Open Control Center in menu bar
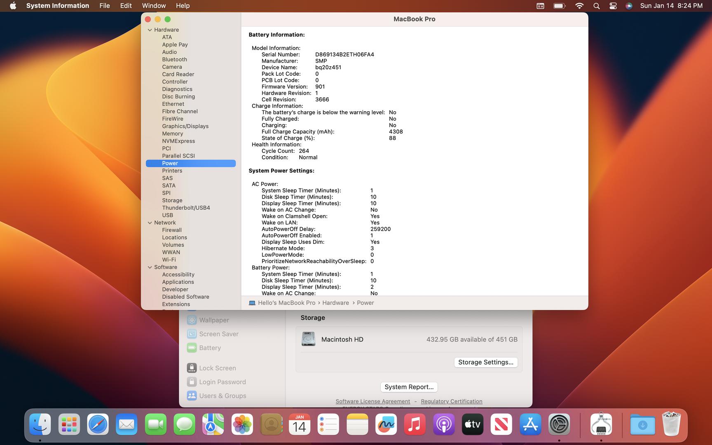712x445 pixels. pos(613,6)
